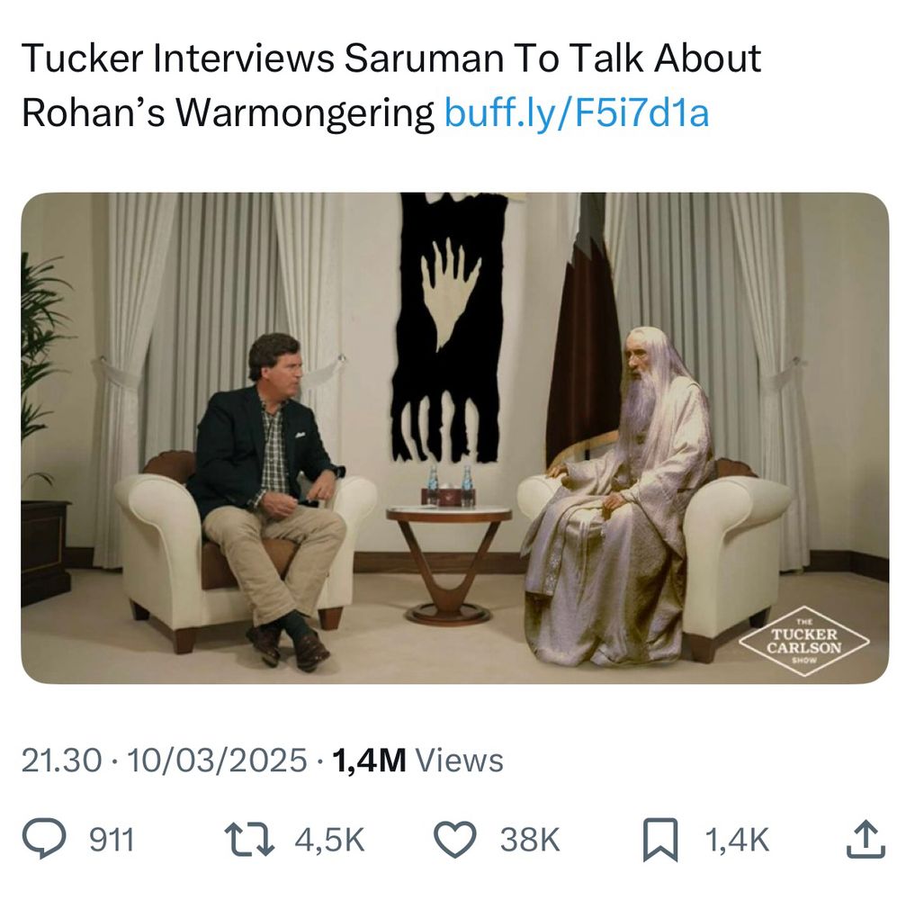Click the white-robed wizard in image
Viewport: 897px width, 900px height.
(618, 497)
